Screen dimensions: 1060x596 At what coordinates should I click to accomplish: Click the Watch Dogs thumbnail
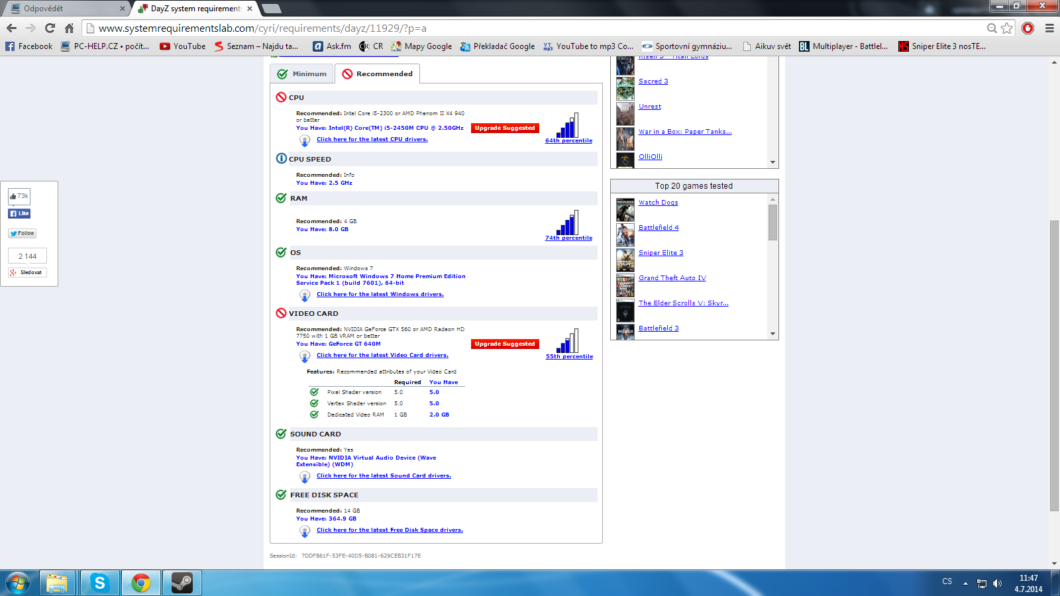click(625, 210)
